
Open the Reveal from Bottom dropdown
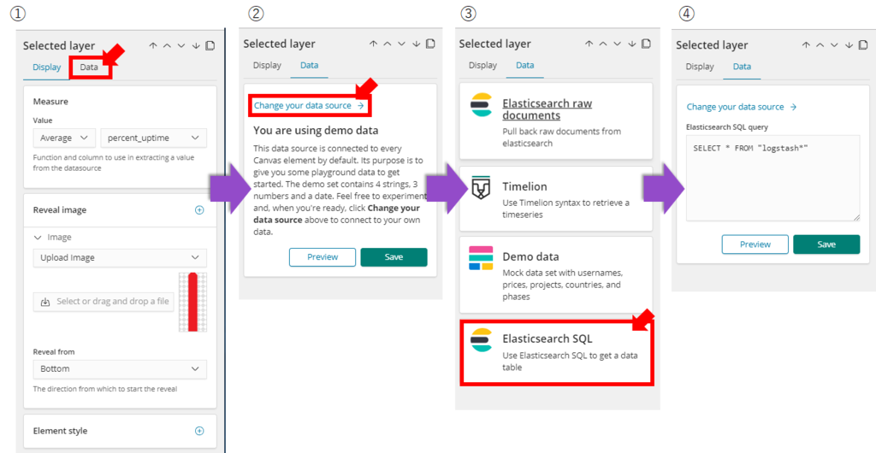120,369
